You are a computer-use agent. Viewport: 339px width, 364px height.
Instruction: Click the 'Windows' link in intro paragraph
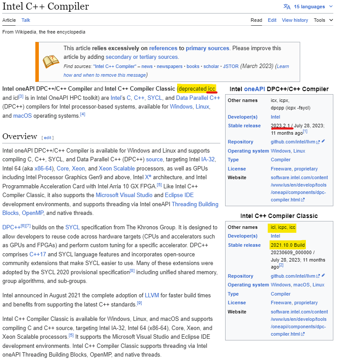click(x=181, y=107)
